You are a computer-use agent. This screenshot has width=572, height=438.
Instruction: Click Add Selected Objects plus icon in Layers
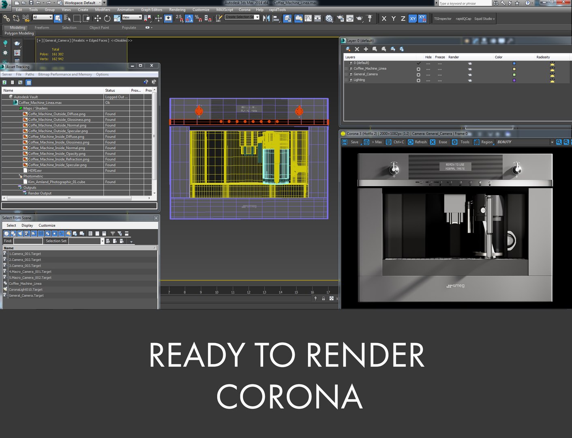[x=366, y=49]
